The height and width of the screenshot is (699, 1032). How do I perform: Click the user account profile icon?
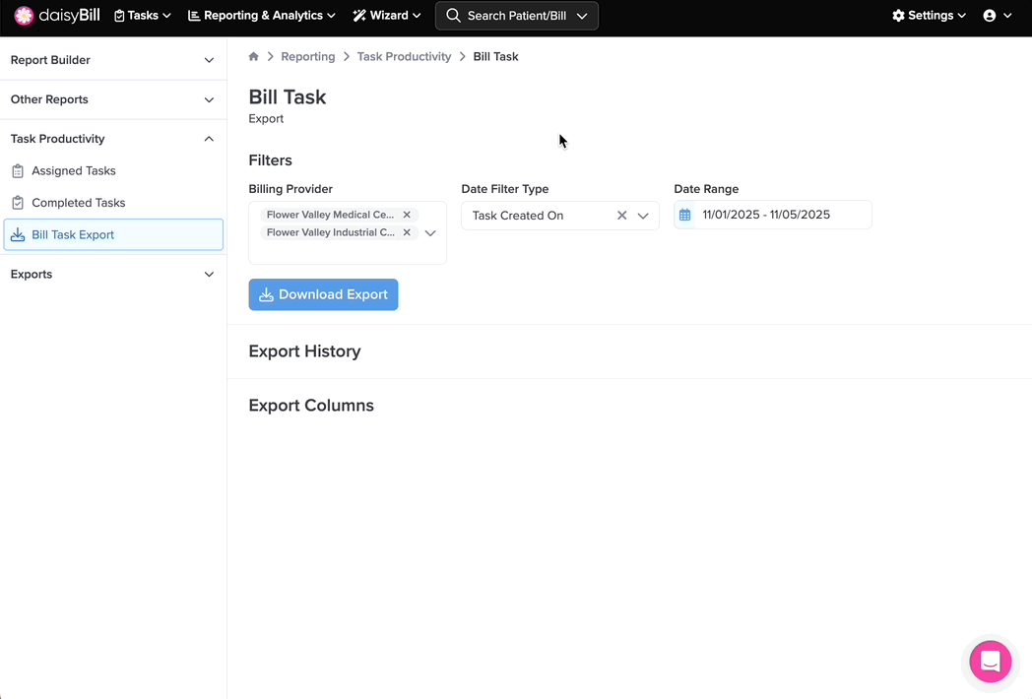pos(990,16)
